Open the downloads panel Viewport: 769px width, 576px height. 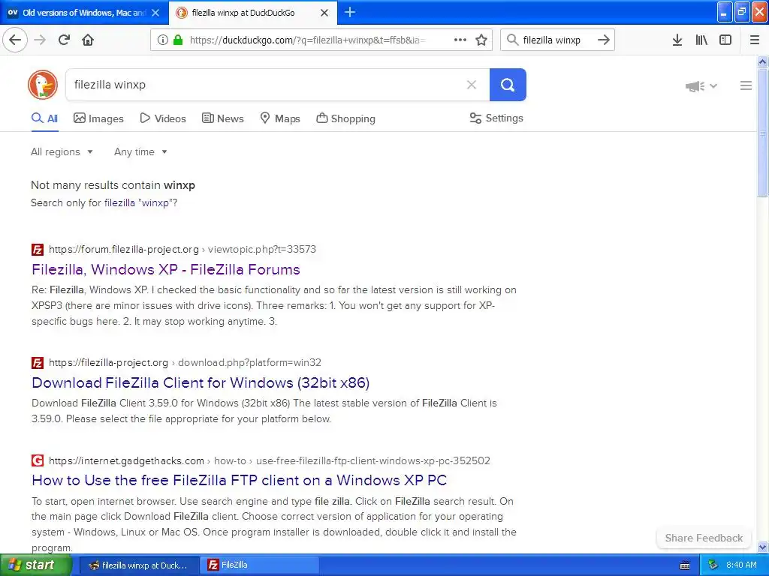click(677, 40)
